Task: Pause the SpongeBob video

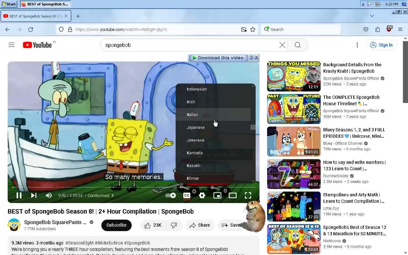Action: coord(19,195)
